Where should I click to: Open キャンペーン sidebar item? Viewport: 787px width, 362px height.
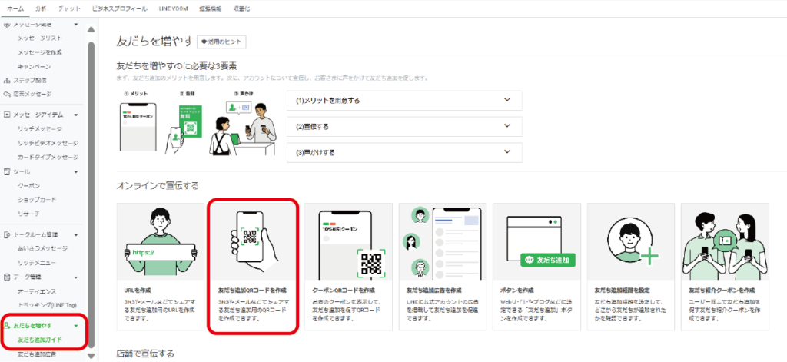[34, 66]
